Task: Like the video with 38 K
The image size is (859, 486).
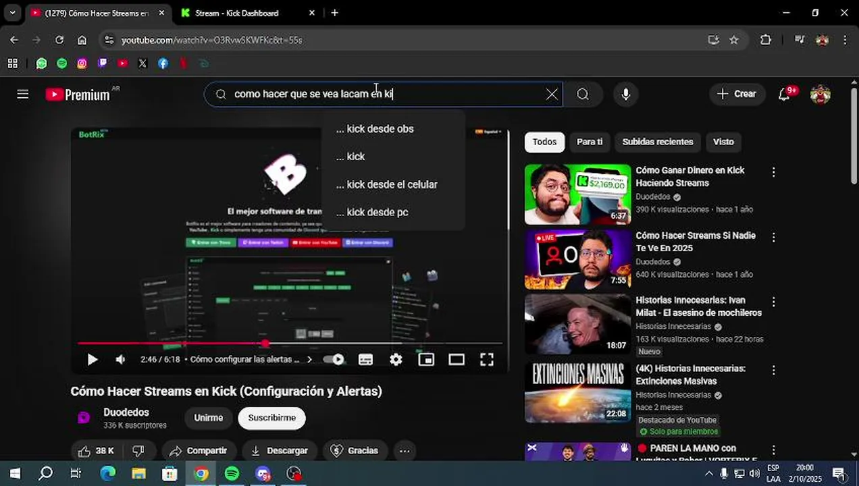Action: [x=97, y=451]
